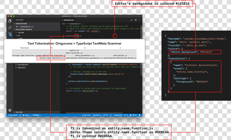Viewport: 231px width, 140px height.
Task: Click the Synchronize Changes icon in status bar
Action: click(20, 115)
